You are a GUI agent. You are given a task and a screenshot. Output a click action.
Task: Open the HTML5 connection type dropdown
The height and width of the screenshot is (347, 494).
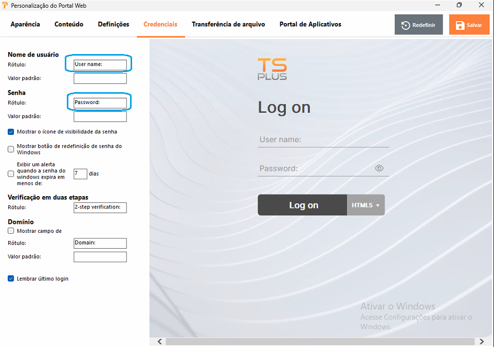[x=365, y=205]
